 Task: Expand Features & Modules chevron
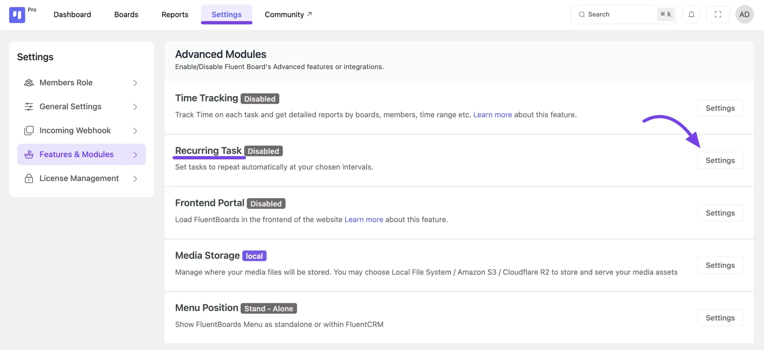[135, 154]
